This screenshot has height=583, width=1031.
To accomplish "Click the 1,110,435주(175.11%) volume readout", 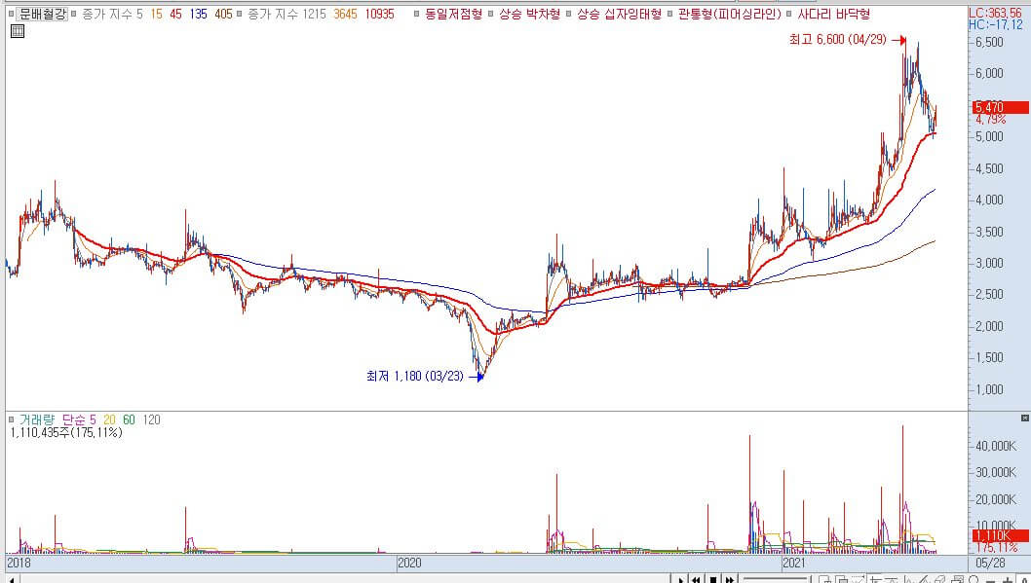I will click(x=66, y=433).
